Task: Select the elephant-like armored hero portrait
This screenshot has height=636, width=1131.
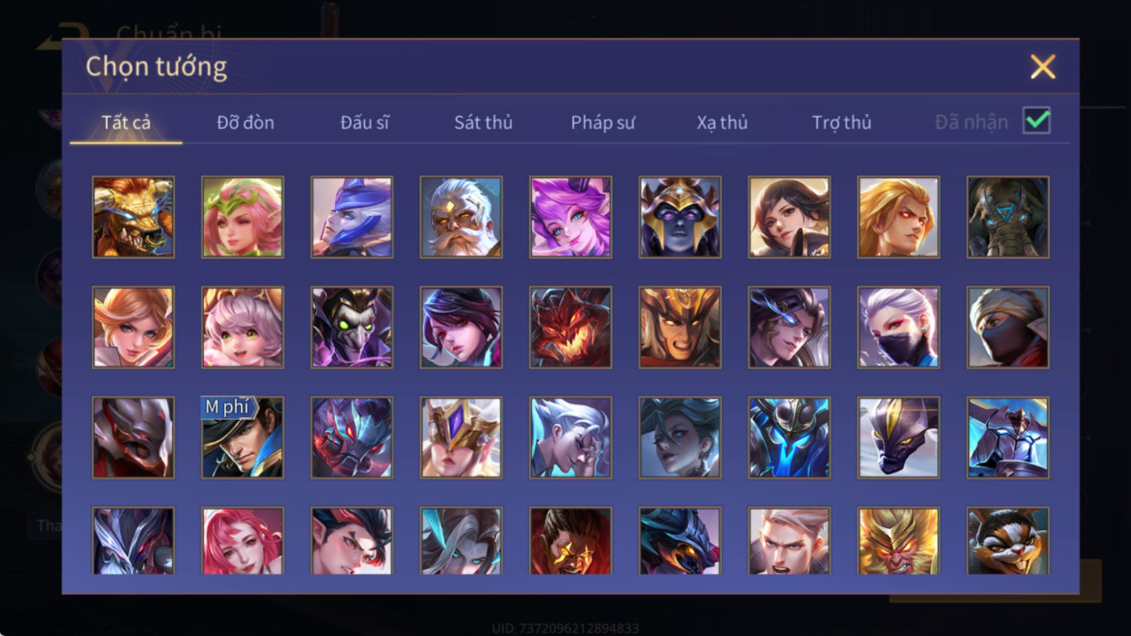Action: coord(1008,217)
